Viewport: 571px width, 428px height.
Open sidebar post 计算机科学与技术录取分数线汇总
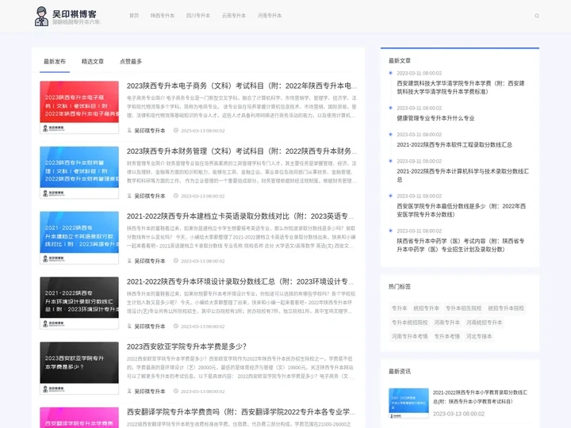[x=462, y=175]
